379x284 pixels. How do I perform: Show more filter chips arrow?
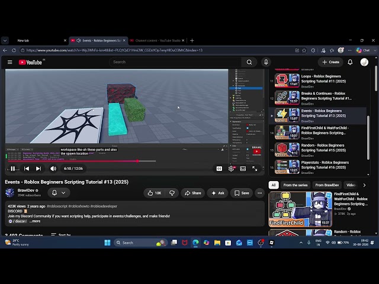[x=364, y=185]
